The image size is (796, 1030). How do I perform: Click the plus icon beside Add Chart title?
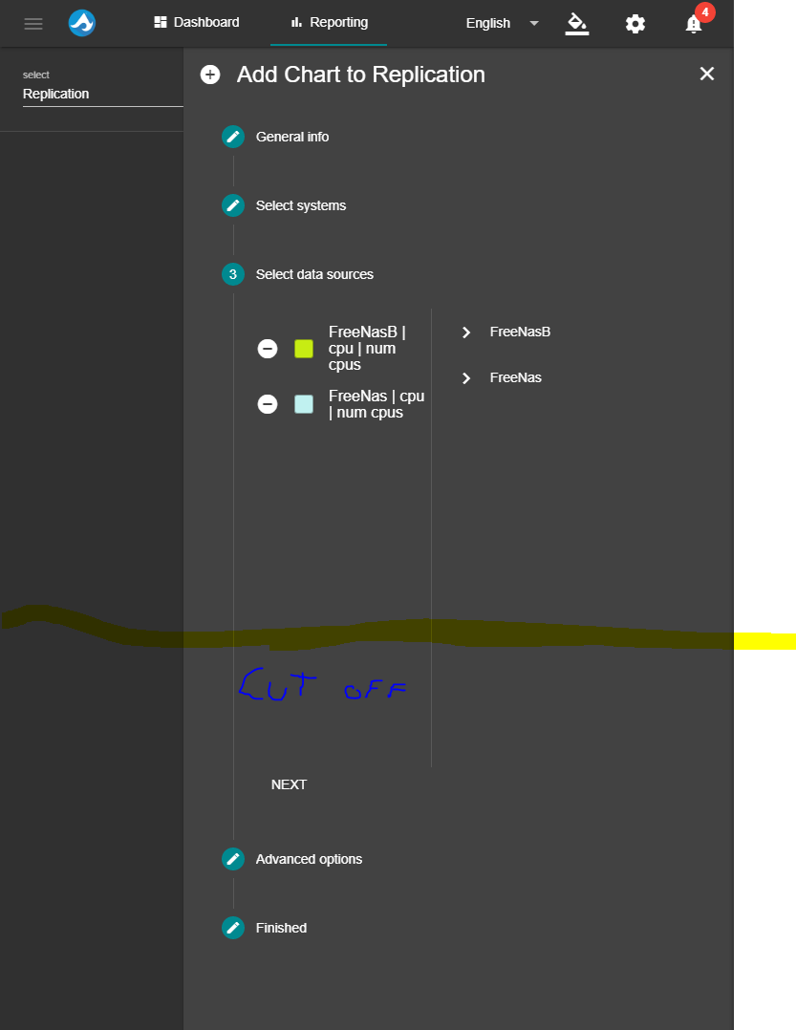point(210,75)
